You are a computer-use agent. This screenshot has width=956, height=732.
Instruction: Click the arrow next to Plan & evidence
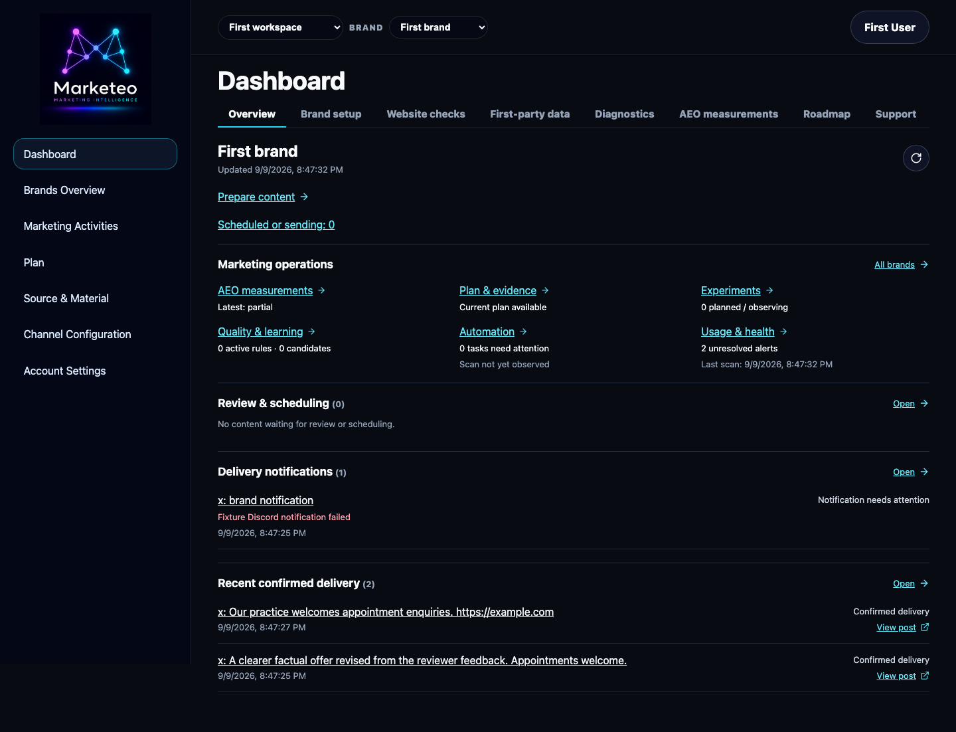click(546, 290)
